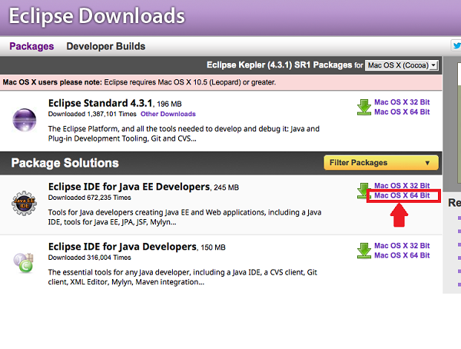Click Eclipse IDE for Java Developers title
461x349 pixels.
[122, 247]
